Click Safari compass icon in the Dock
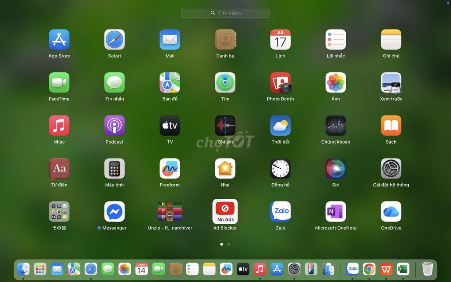The height and width of the screenshot is (282, 451). (91, 269)
